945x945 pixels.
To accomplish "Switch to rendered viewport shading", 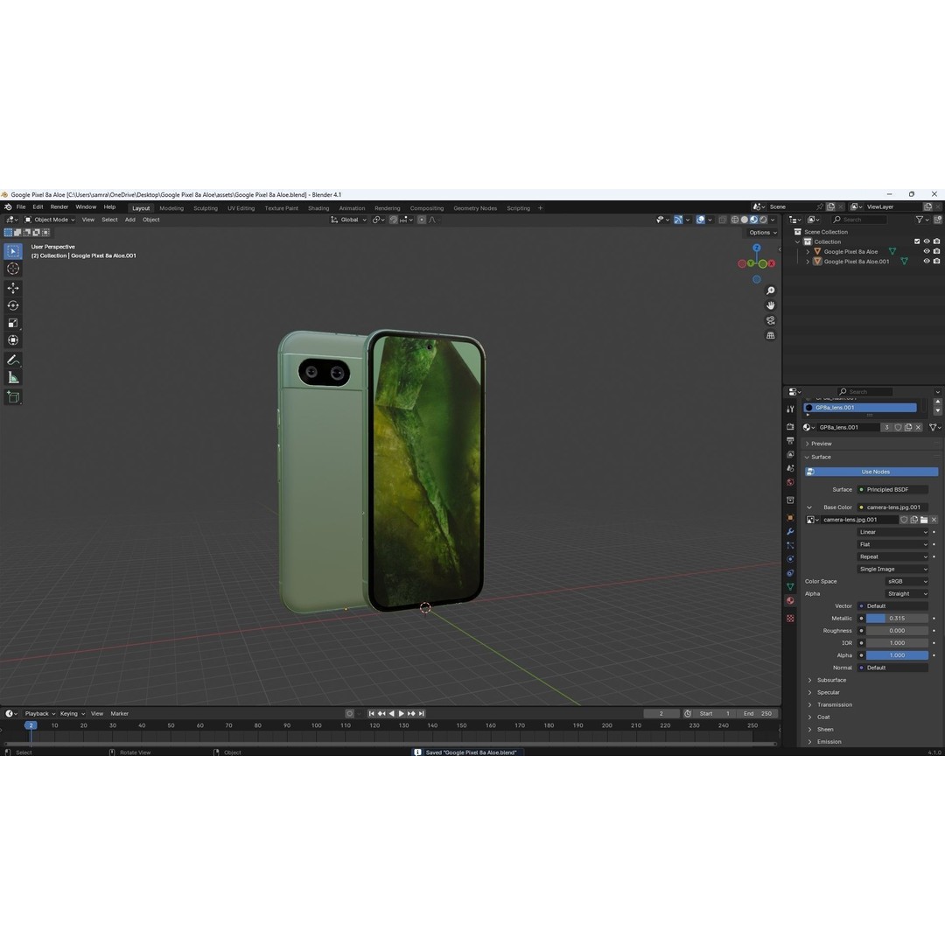I will (763, 220).
